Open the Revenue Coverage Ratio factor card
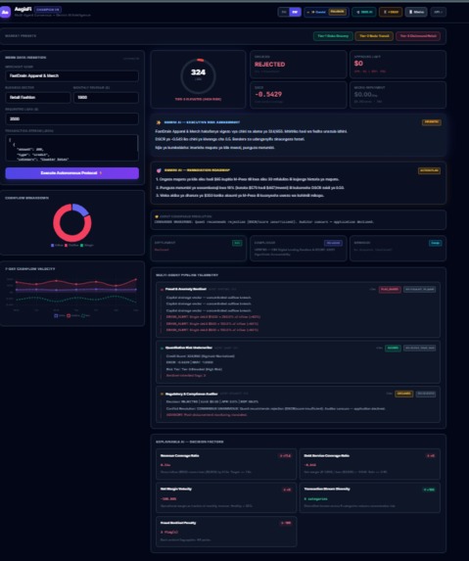Screen dimensions: 469x561 pyautogui.click(x=226, y=464)
